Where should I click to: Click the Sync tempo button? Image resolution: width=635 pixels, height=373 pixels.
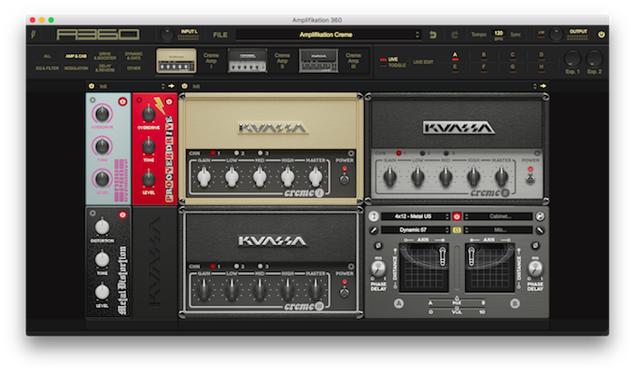click(x=515, y=35)
